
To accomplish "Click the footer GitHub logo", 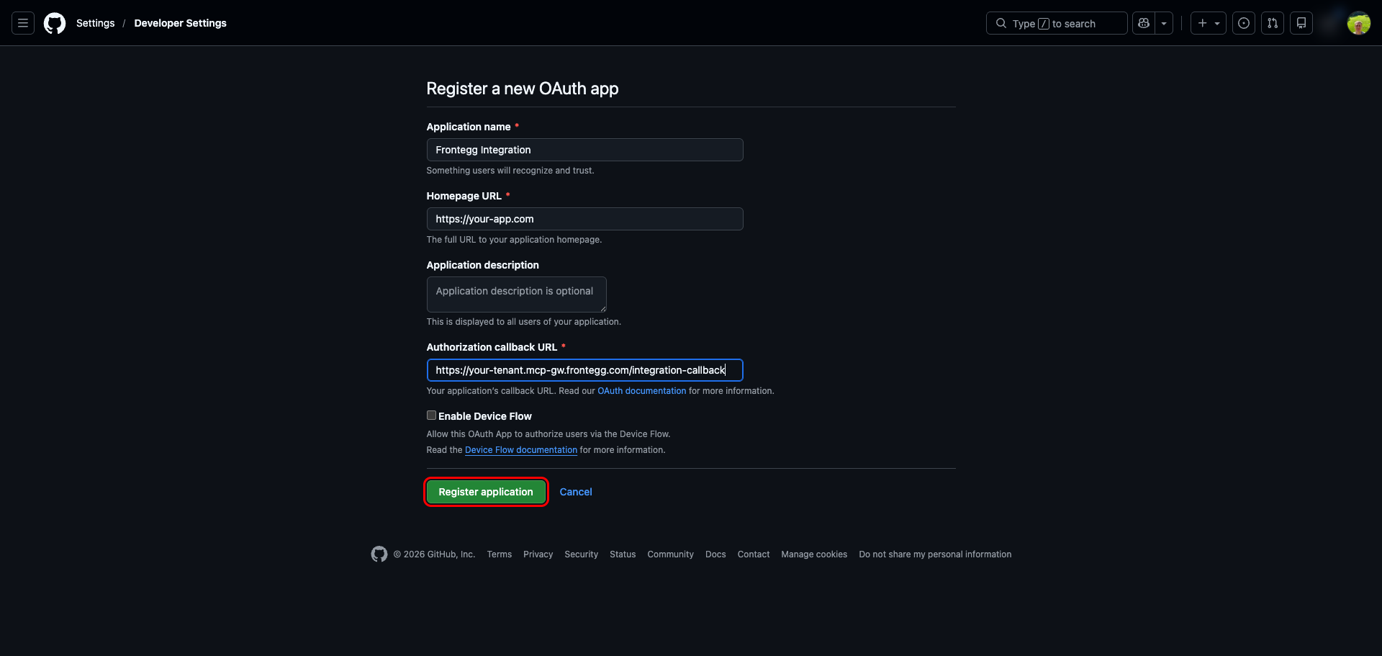I will point(379,554).
